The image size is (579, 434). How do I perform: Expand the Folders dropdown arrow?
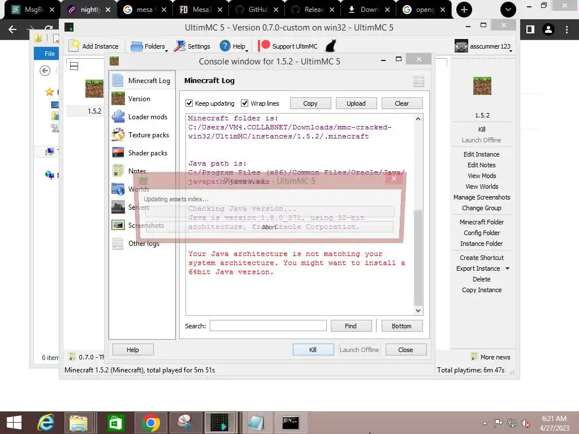click(167, 50)
